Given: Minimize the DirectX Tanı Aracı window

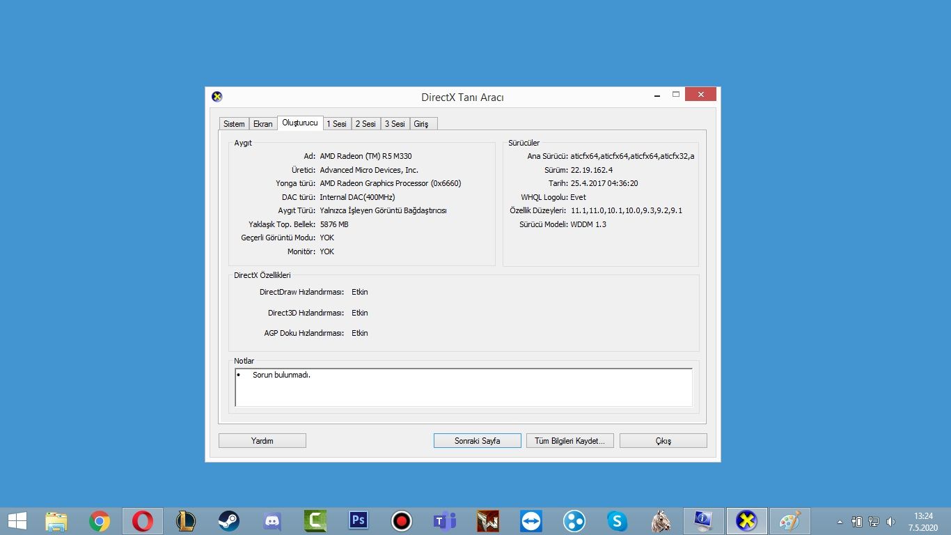Looking at the screenshot, I should click(x=657, y=95).
